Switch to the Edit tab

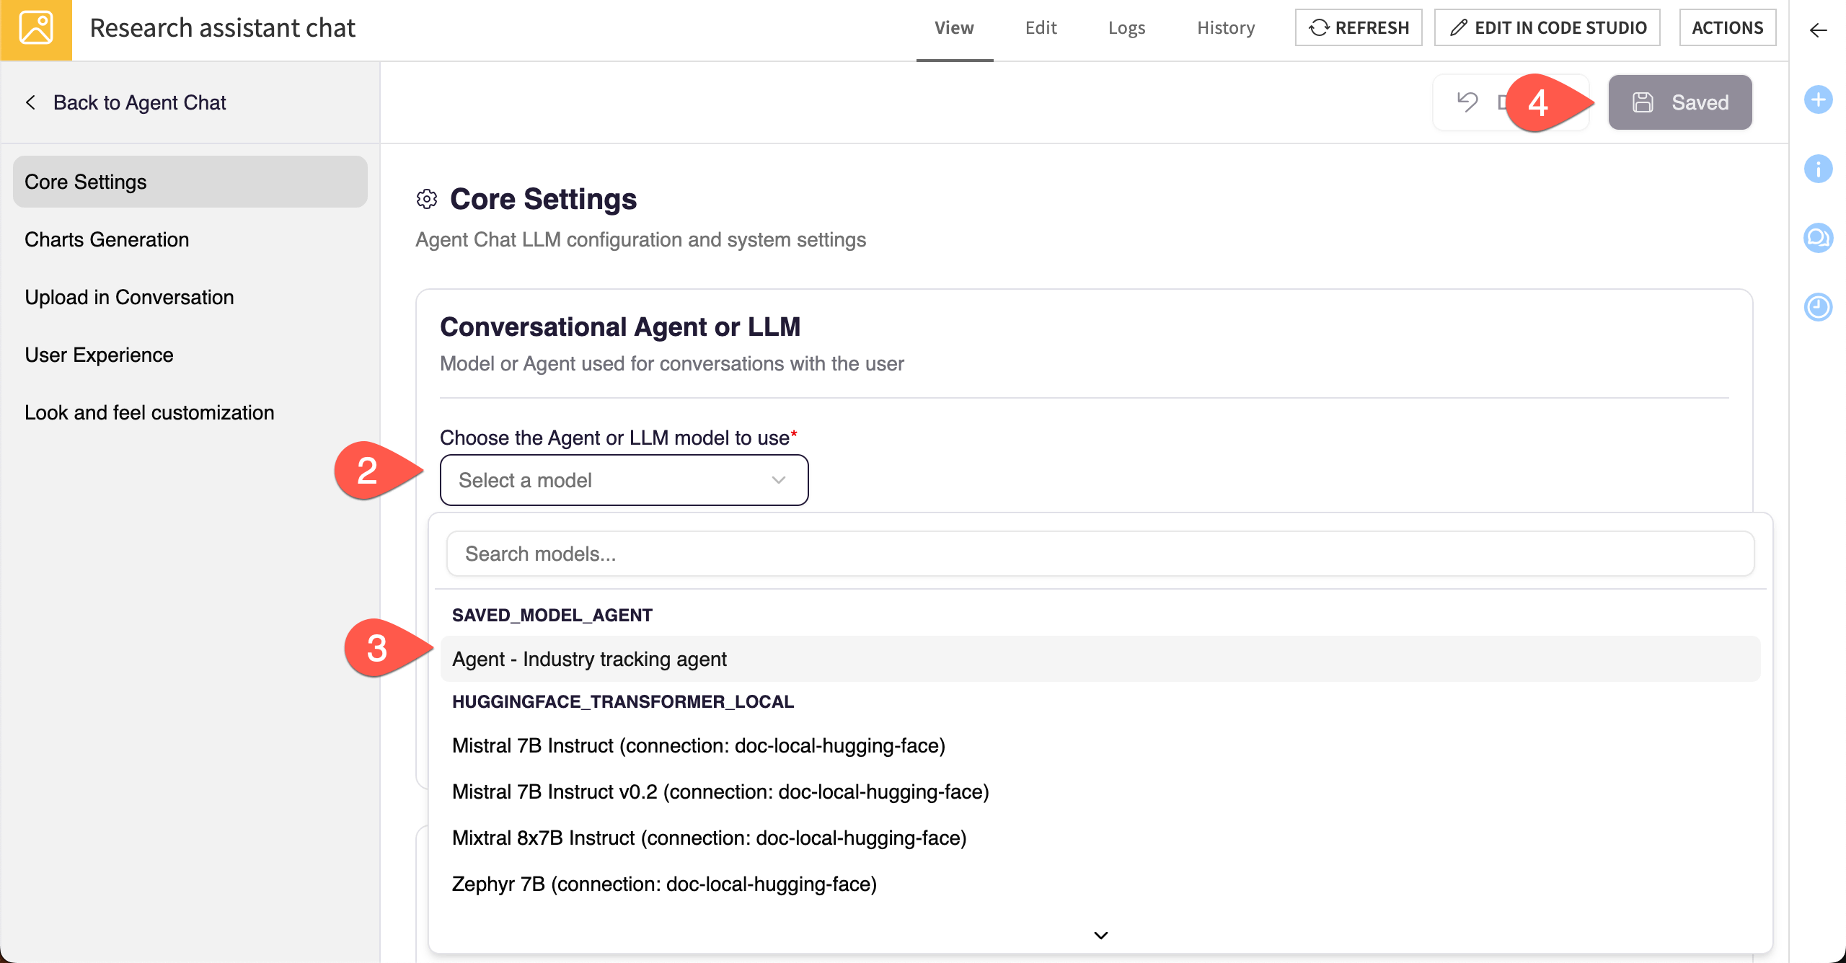[1041, 28]
